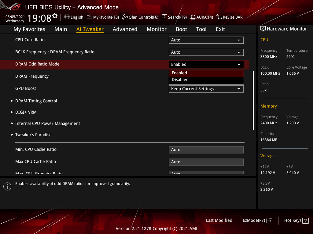Click the Max CPU Cache Ratio field
The width and height of the screenshot is (313, 234).
click(x=206, y=162)
